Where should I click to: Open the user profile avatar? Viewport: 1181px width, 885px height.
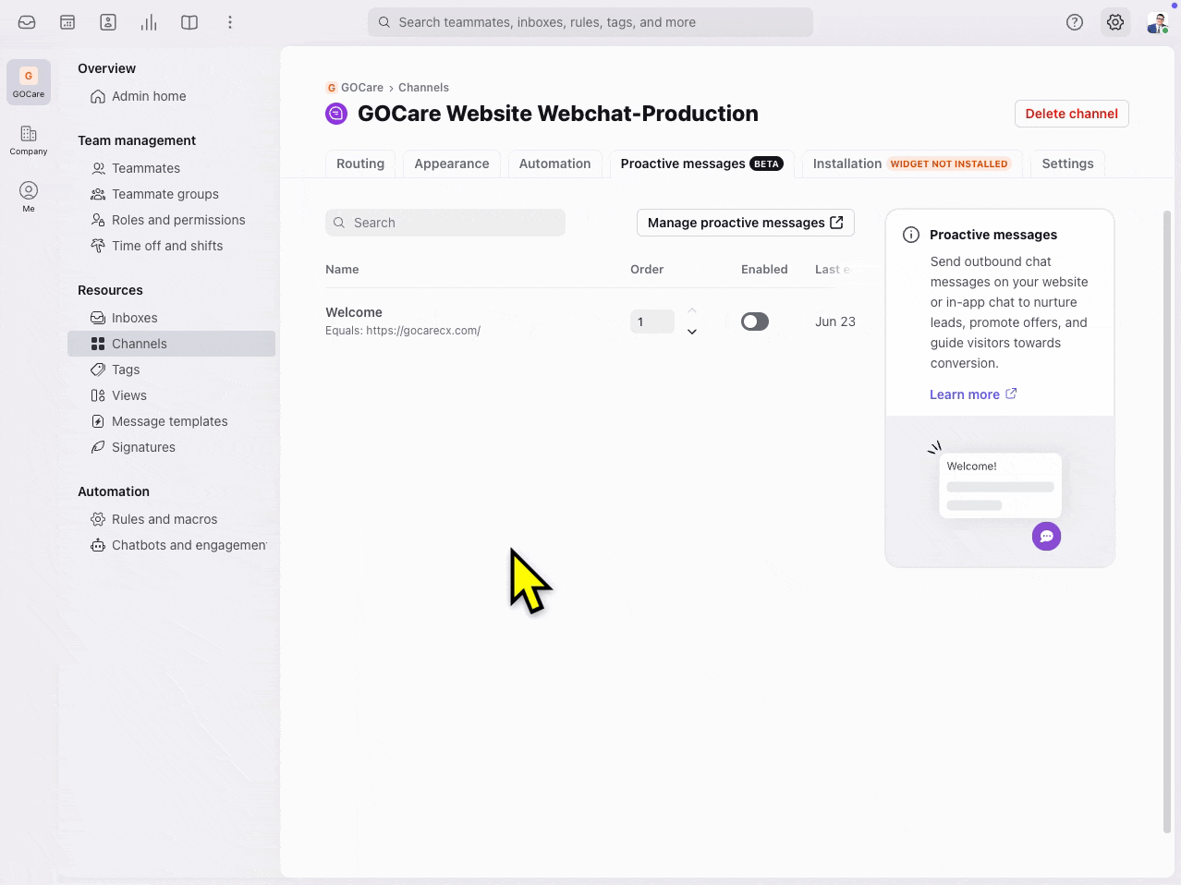pyautogui.click(x=1157, y=22)
